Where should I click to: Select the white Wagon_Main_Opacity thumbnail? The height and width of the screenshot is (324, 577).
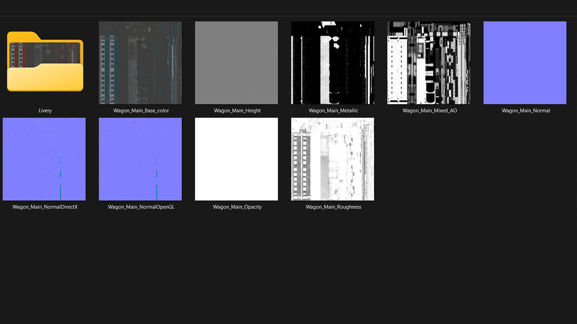tap(237, 159)
